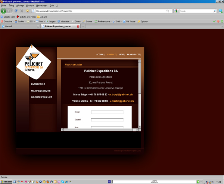Open the Marque-pages menu

(42, 6)
